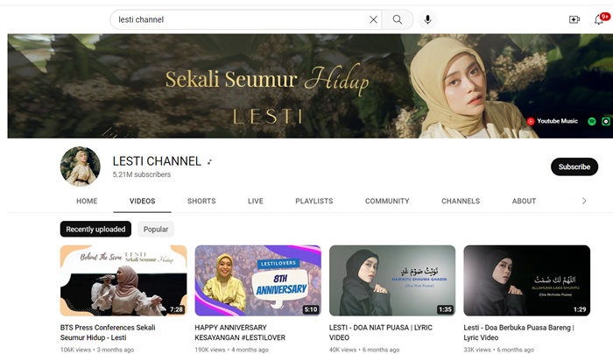
Task: Open the notifications bell
Action: pos(599,19)
